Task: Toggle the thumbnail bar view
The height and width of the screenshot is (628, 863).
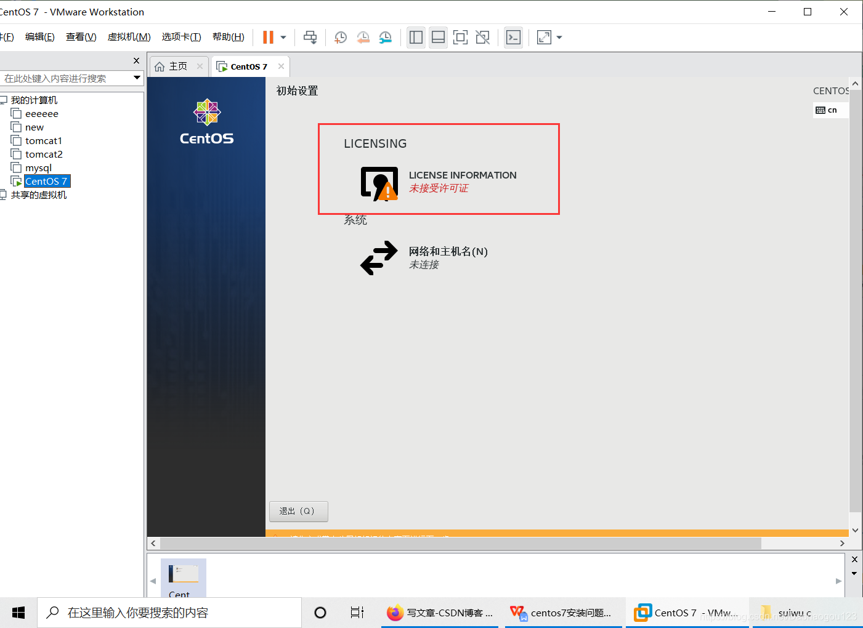Action: tap(438, 38)
